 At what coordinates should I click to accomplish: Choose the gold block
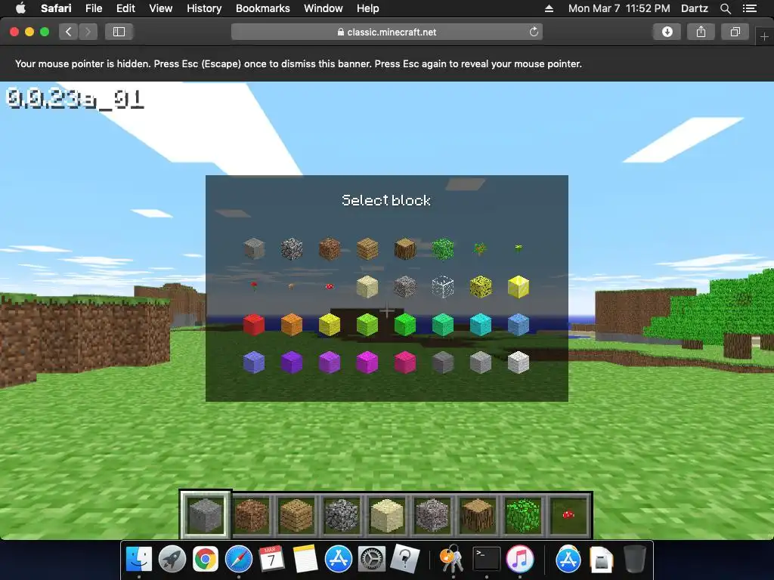519,286
